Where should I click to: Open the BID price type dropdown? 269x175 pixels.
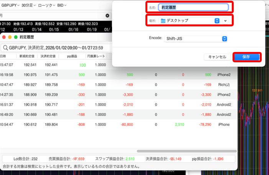click(62, 5)
